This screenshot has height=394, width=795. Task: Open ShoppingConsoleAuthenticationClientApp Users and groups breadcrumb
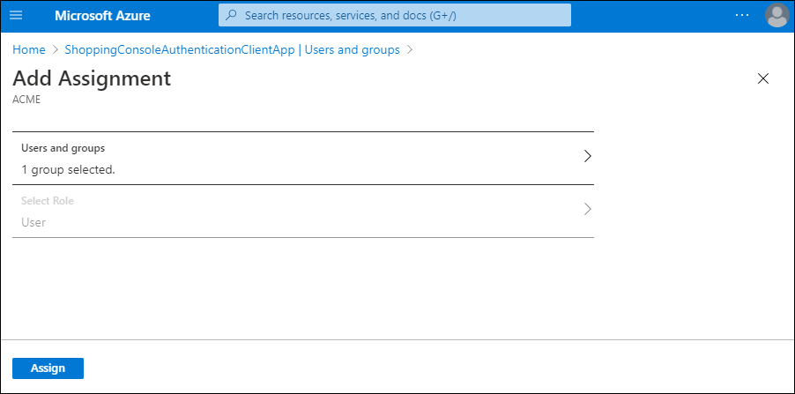(232, 50)
